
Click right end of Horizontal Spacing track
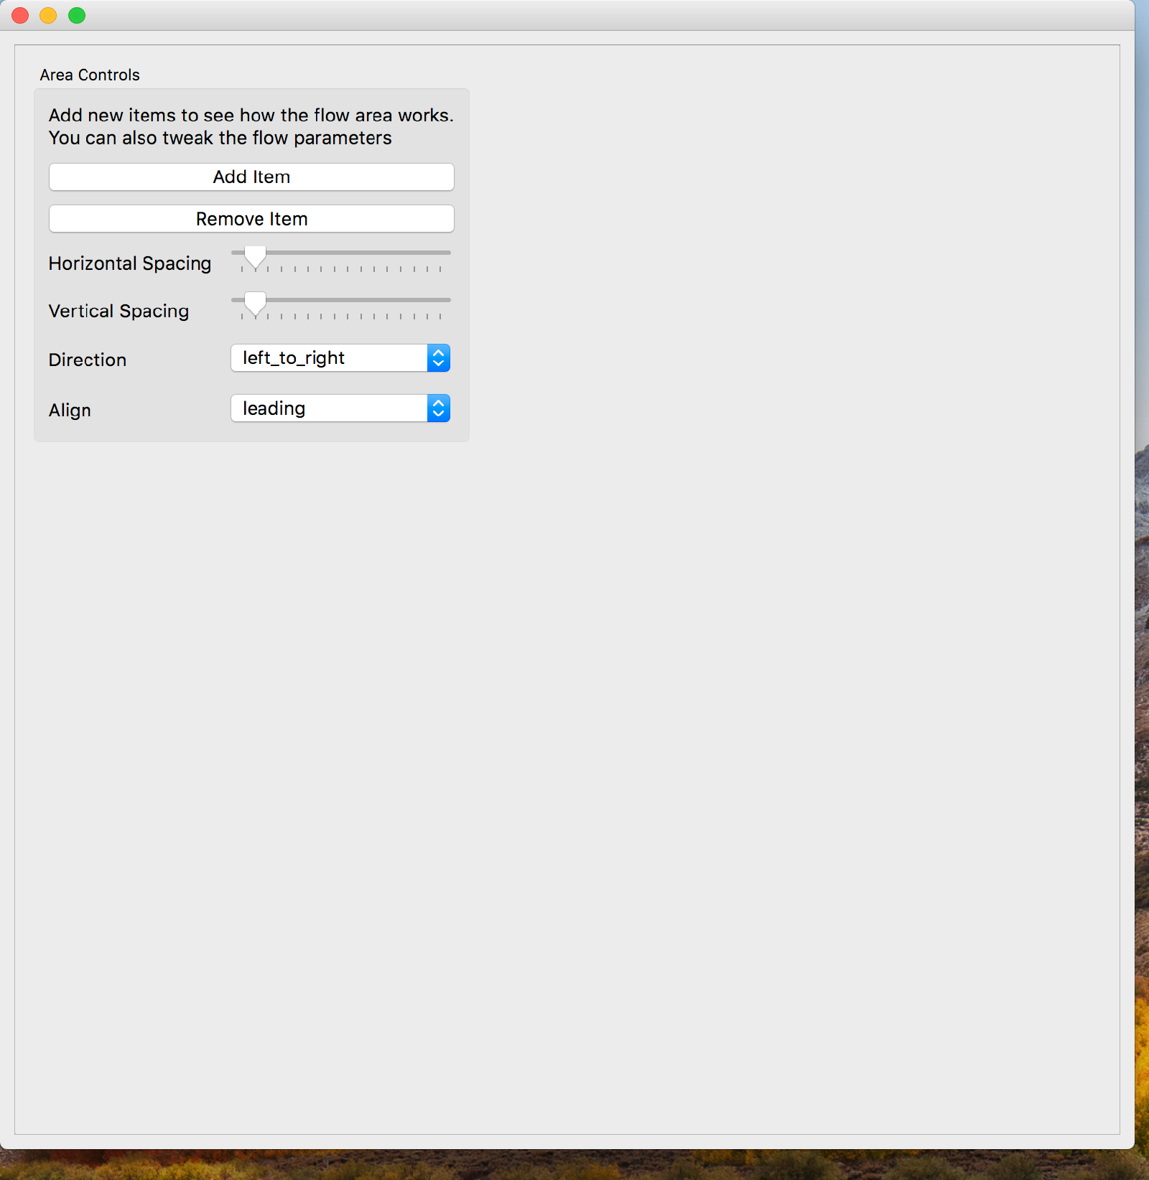[x=445, y=253]
